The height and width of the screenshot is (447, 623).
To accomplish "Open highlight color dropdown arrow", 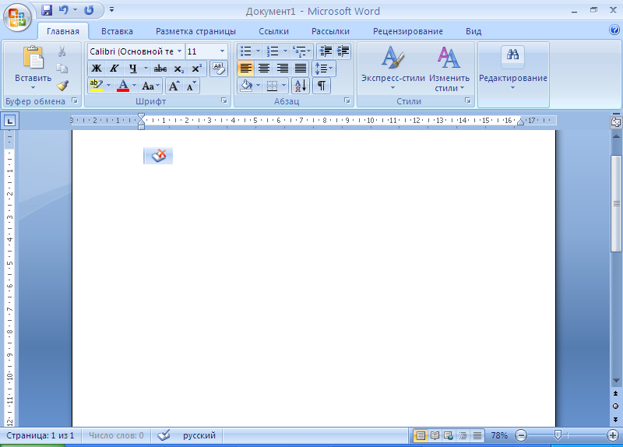I will coord(108,86).
